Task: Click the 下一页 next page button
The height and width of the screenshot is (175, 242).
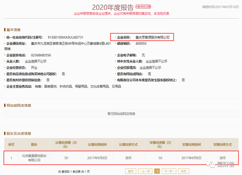Action: pos(169,171)
